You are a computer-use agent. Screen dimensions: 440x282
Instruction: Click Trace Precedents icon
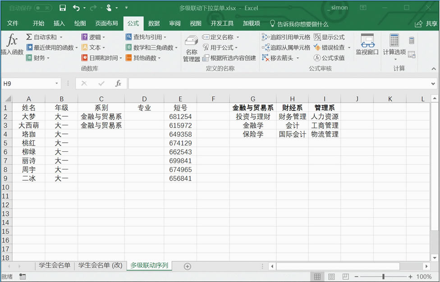(286, 37)
